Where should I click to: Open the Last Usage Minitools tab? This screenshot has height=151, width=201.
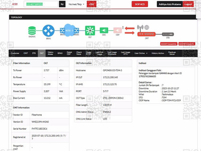tap(112, 53)
